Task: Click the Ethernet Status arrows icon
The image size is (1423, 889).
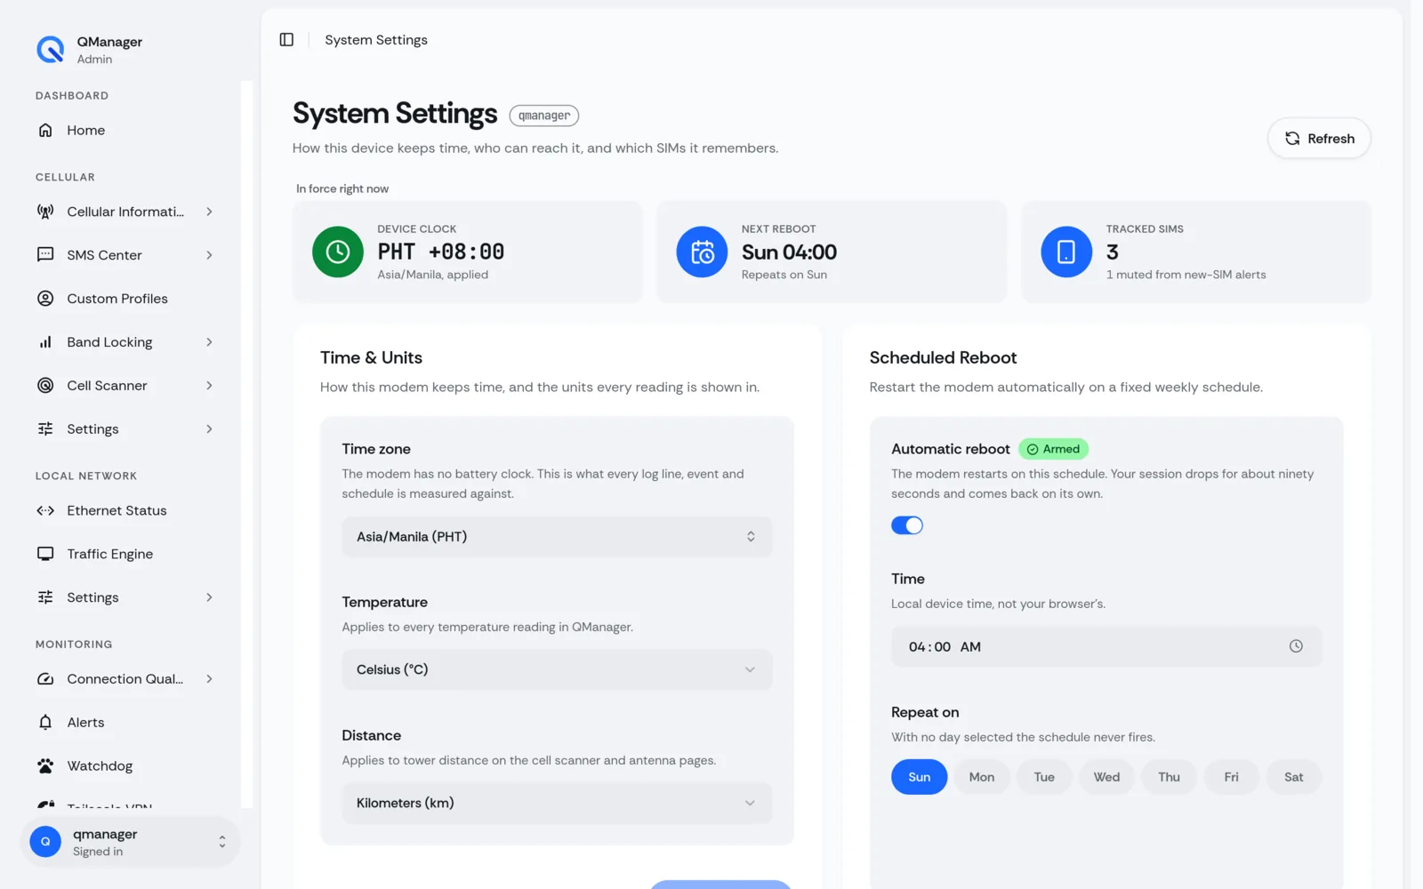Action: tap(45, 511)
